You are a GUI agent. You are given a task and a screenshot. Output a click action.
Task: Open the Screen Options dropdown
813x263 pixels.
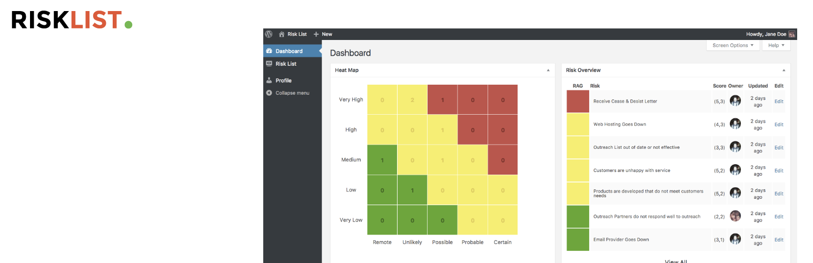click(x=733, y=46)
